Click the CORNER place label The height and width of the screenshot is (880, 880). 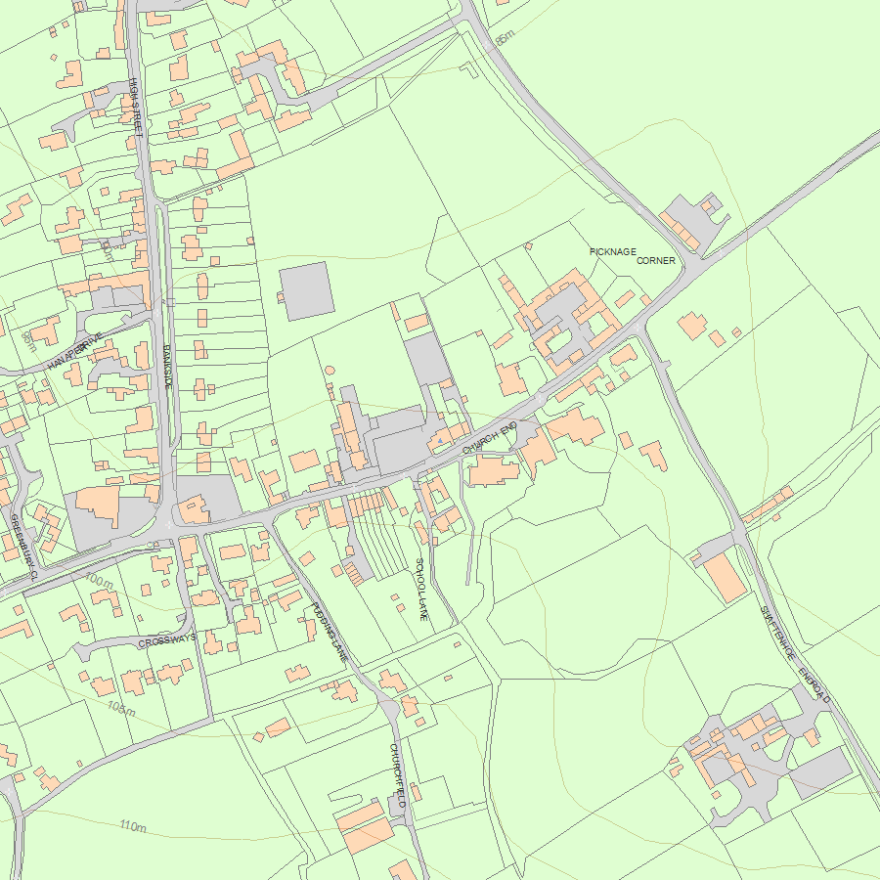click(x=655, y=261)
